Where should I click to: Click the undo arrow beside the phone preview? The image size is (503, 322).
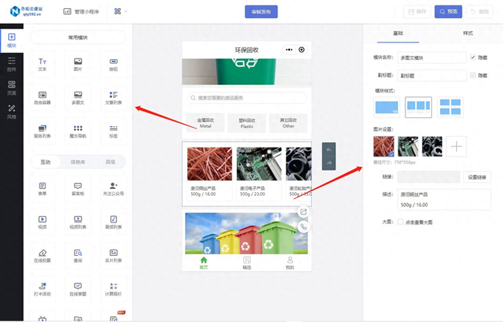pos(329,150)
